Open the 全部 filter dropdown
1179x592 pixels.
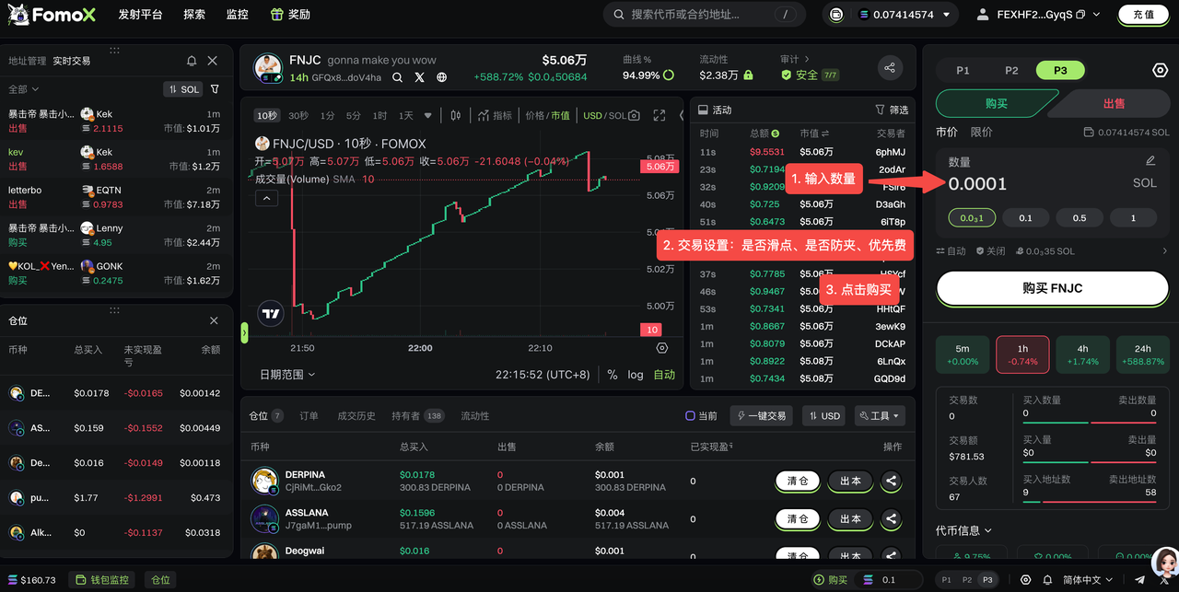tap(24, 89)
